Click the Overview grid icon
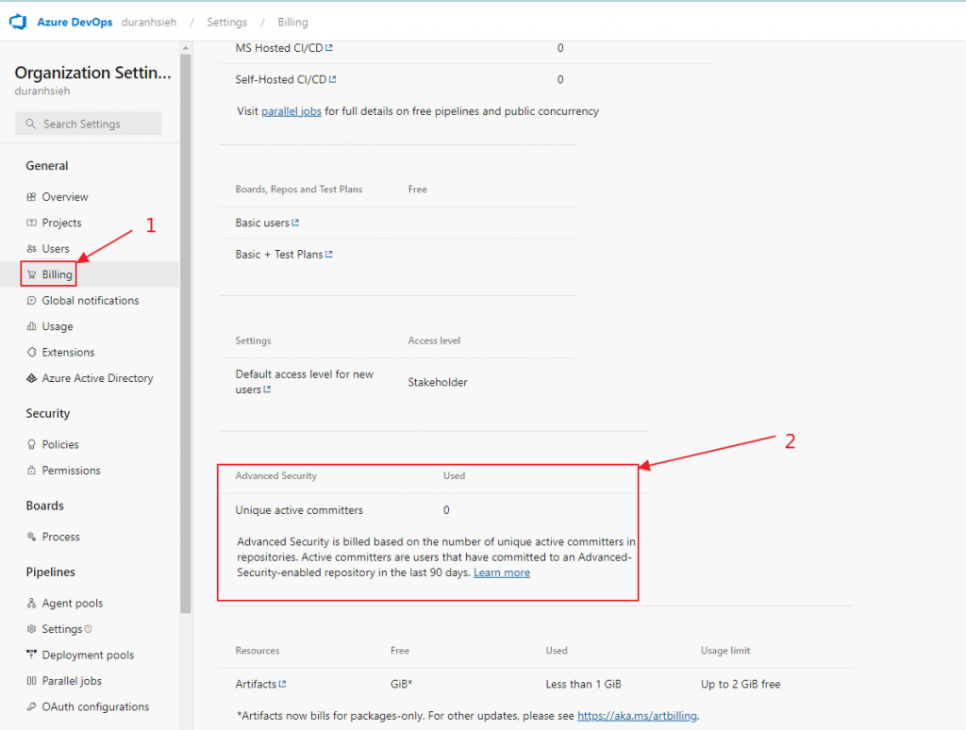Screen dimensions: 966x730 coord(31,197)
